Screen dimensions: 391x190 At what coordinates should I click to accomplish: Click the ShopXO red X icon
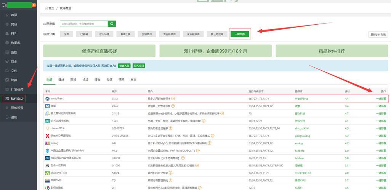pyautogui.click(x=47, y=136)
